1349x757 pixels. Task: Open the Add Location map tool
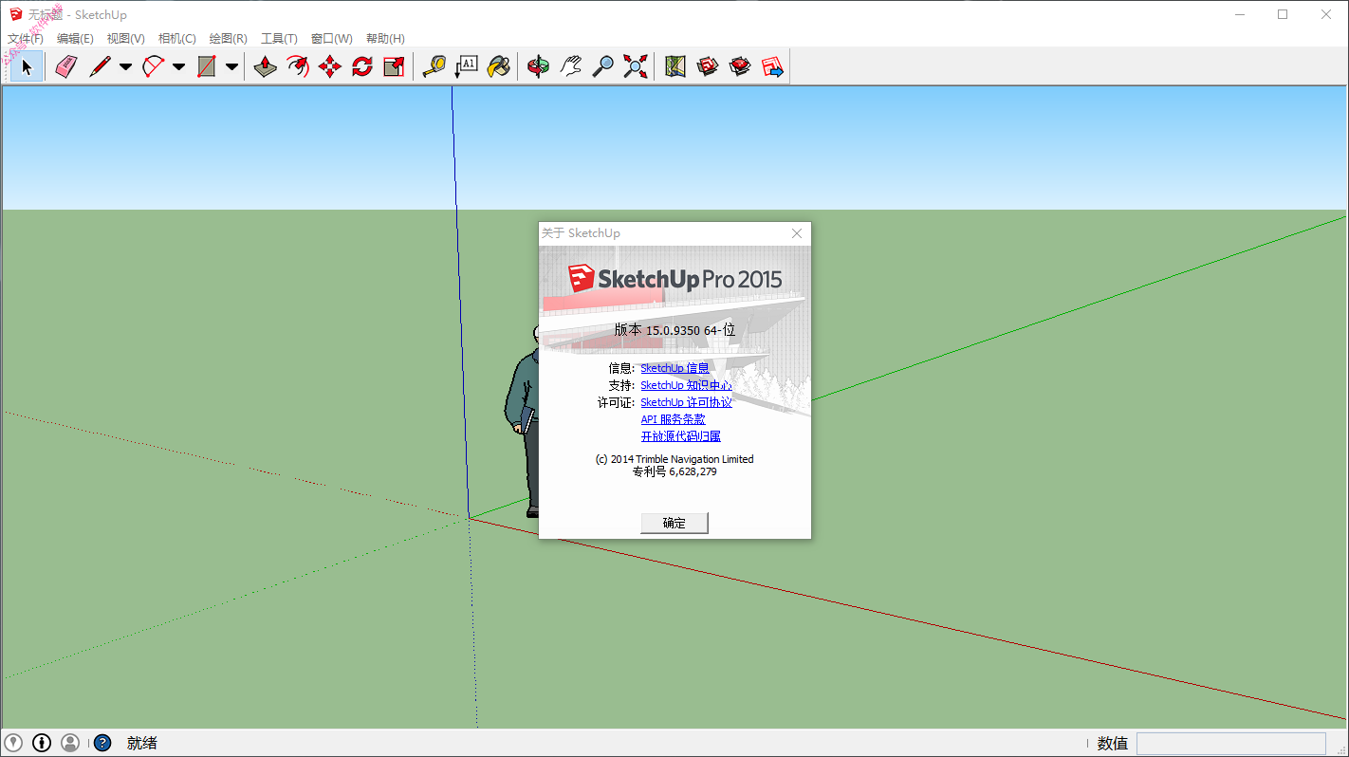click(675, 66)
